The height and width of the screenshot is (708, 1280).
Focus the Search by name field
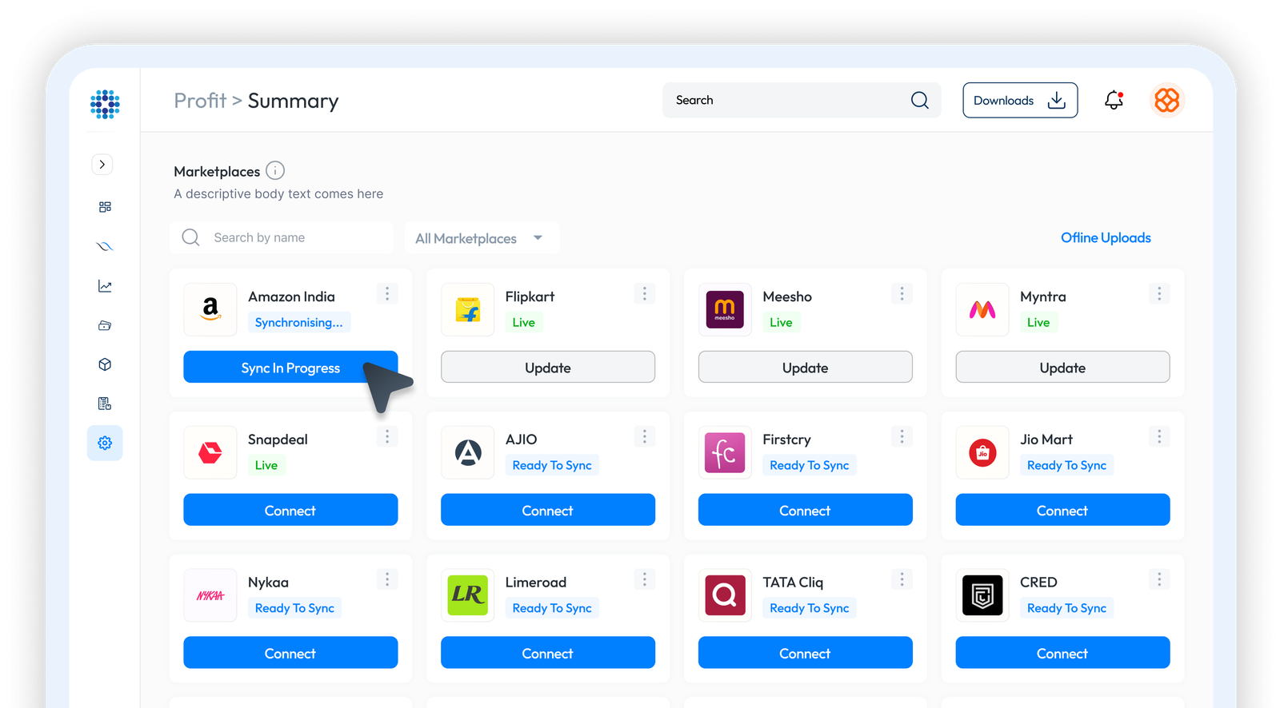[296, 238]
